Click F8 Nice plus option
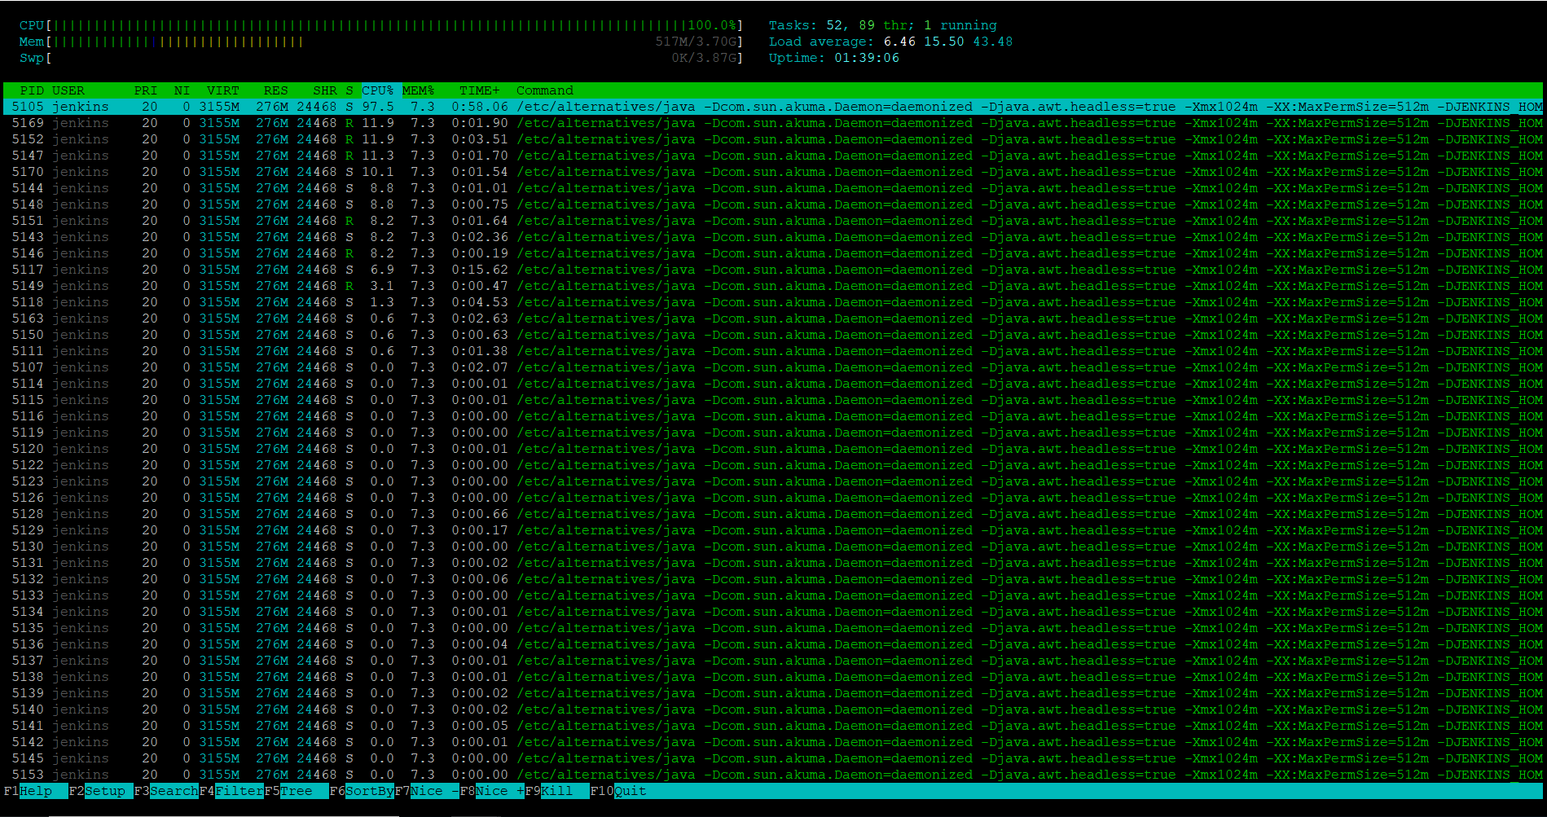1547x817 pixels. point(492,791)
